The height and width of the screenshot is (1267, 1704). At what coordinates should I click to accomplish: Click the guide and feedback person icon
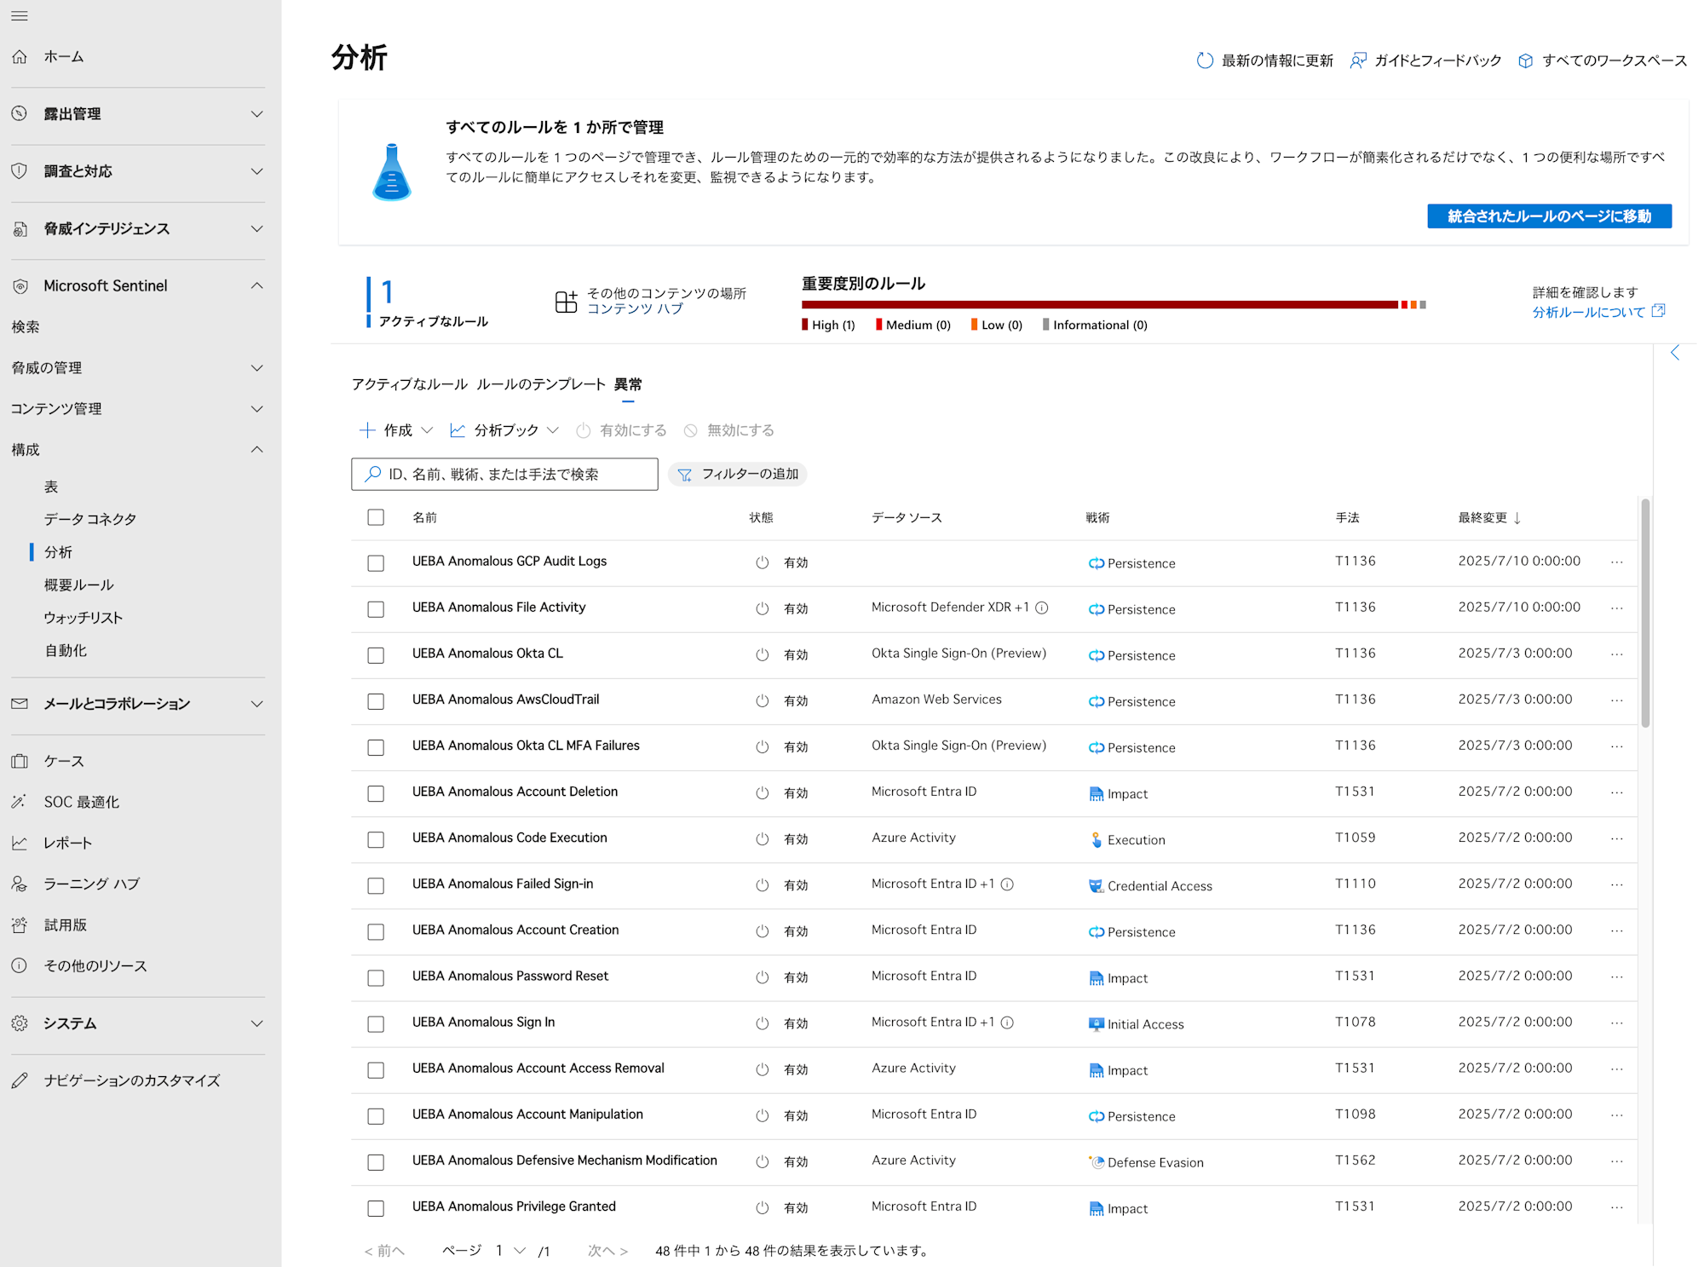(x=1358, y=60)
